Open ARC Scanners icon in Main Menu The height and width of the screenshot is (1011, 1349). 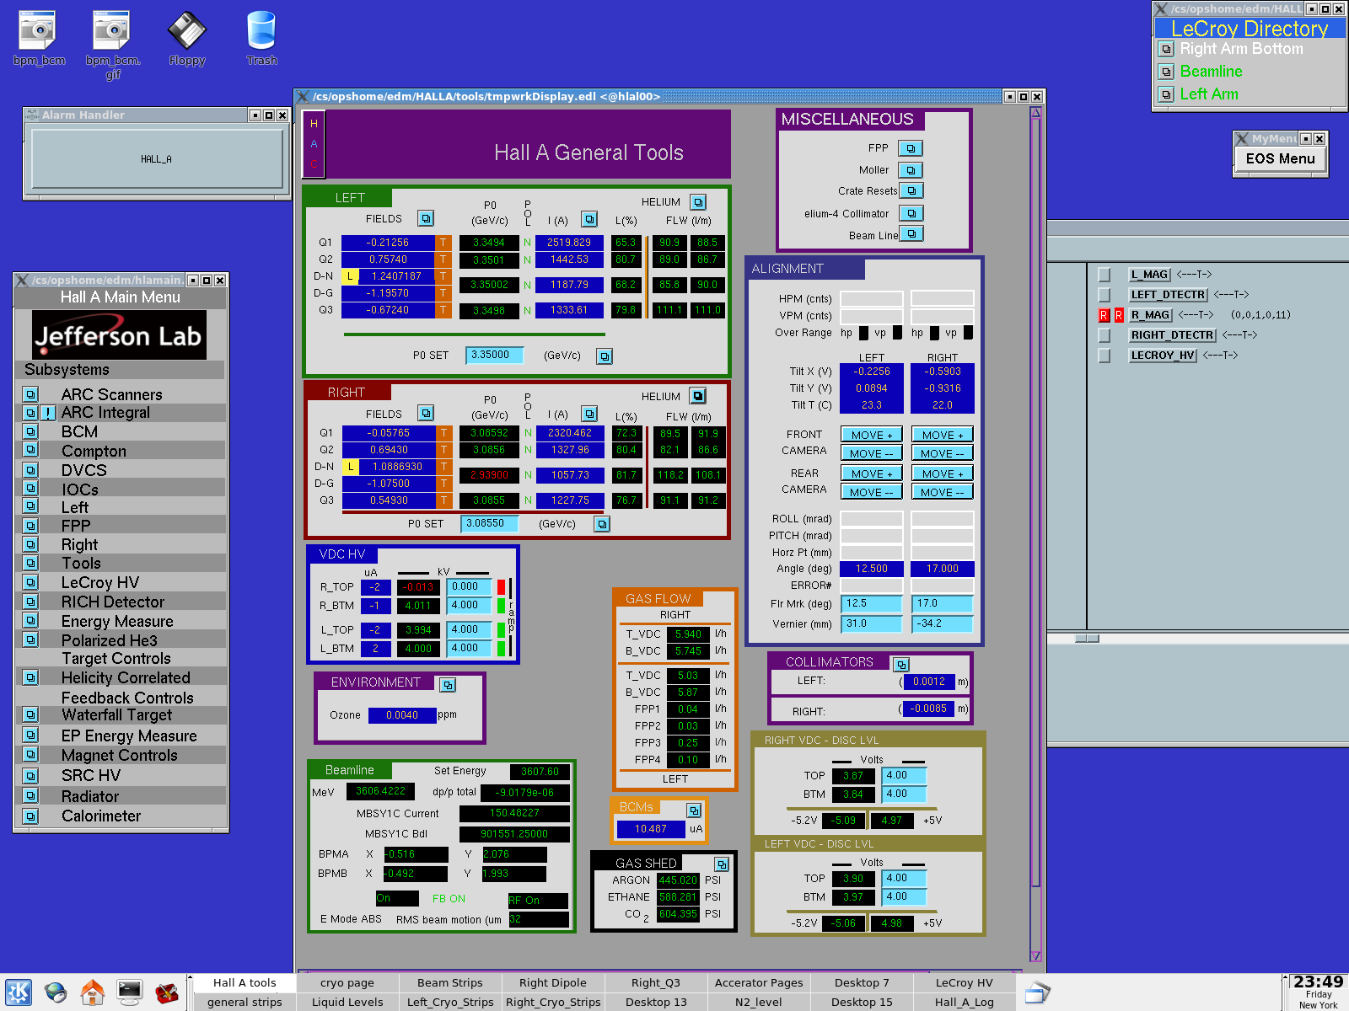tap(30, 394)
